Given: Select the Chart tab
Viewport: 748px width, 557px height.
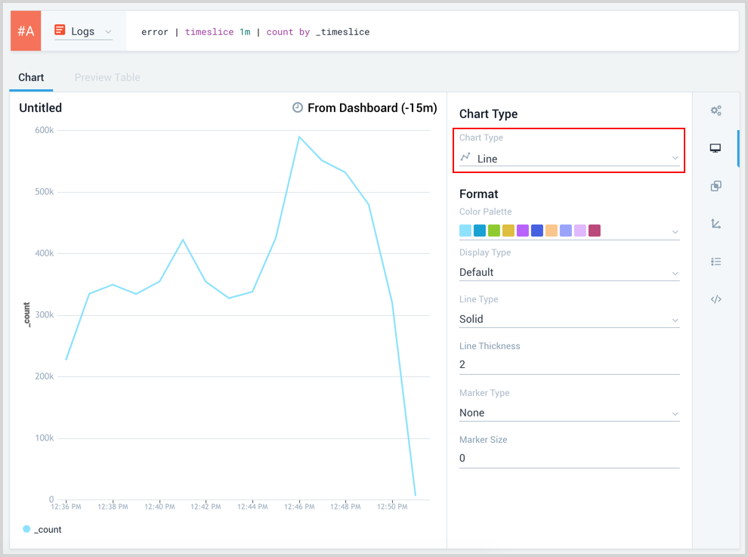Looking at the screenshot, I should pos(31,77).
